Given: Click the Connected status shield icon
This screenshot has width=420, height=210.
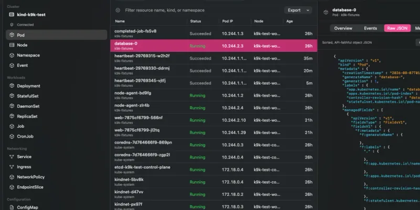Looking at the screenshot, I should point(12,25).
